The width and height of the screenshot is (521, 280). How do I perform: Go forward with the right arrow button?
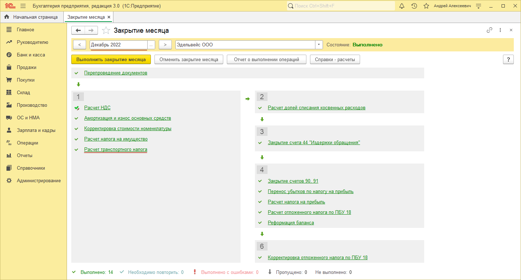coord(91,31)
